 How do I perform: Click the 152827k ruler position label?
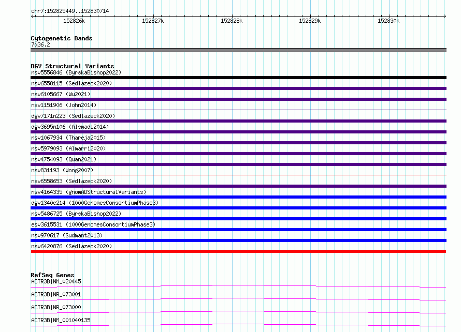point(153,21)
